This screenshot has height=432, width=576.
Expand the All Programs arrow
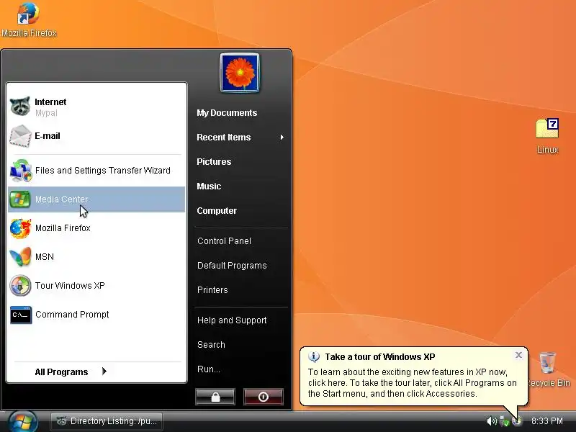104,372
